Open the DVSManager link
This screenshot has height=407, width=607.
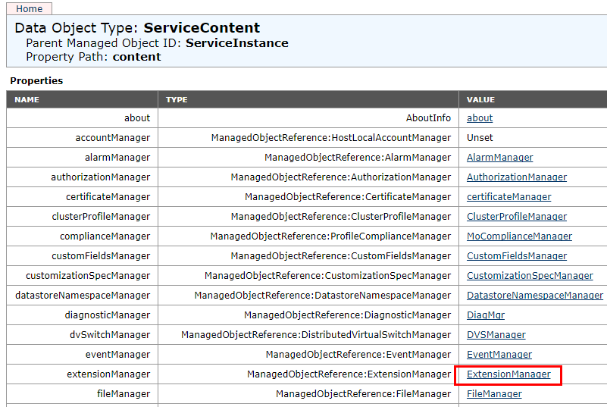click(496, 335)
